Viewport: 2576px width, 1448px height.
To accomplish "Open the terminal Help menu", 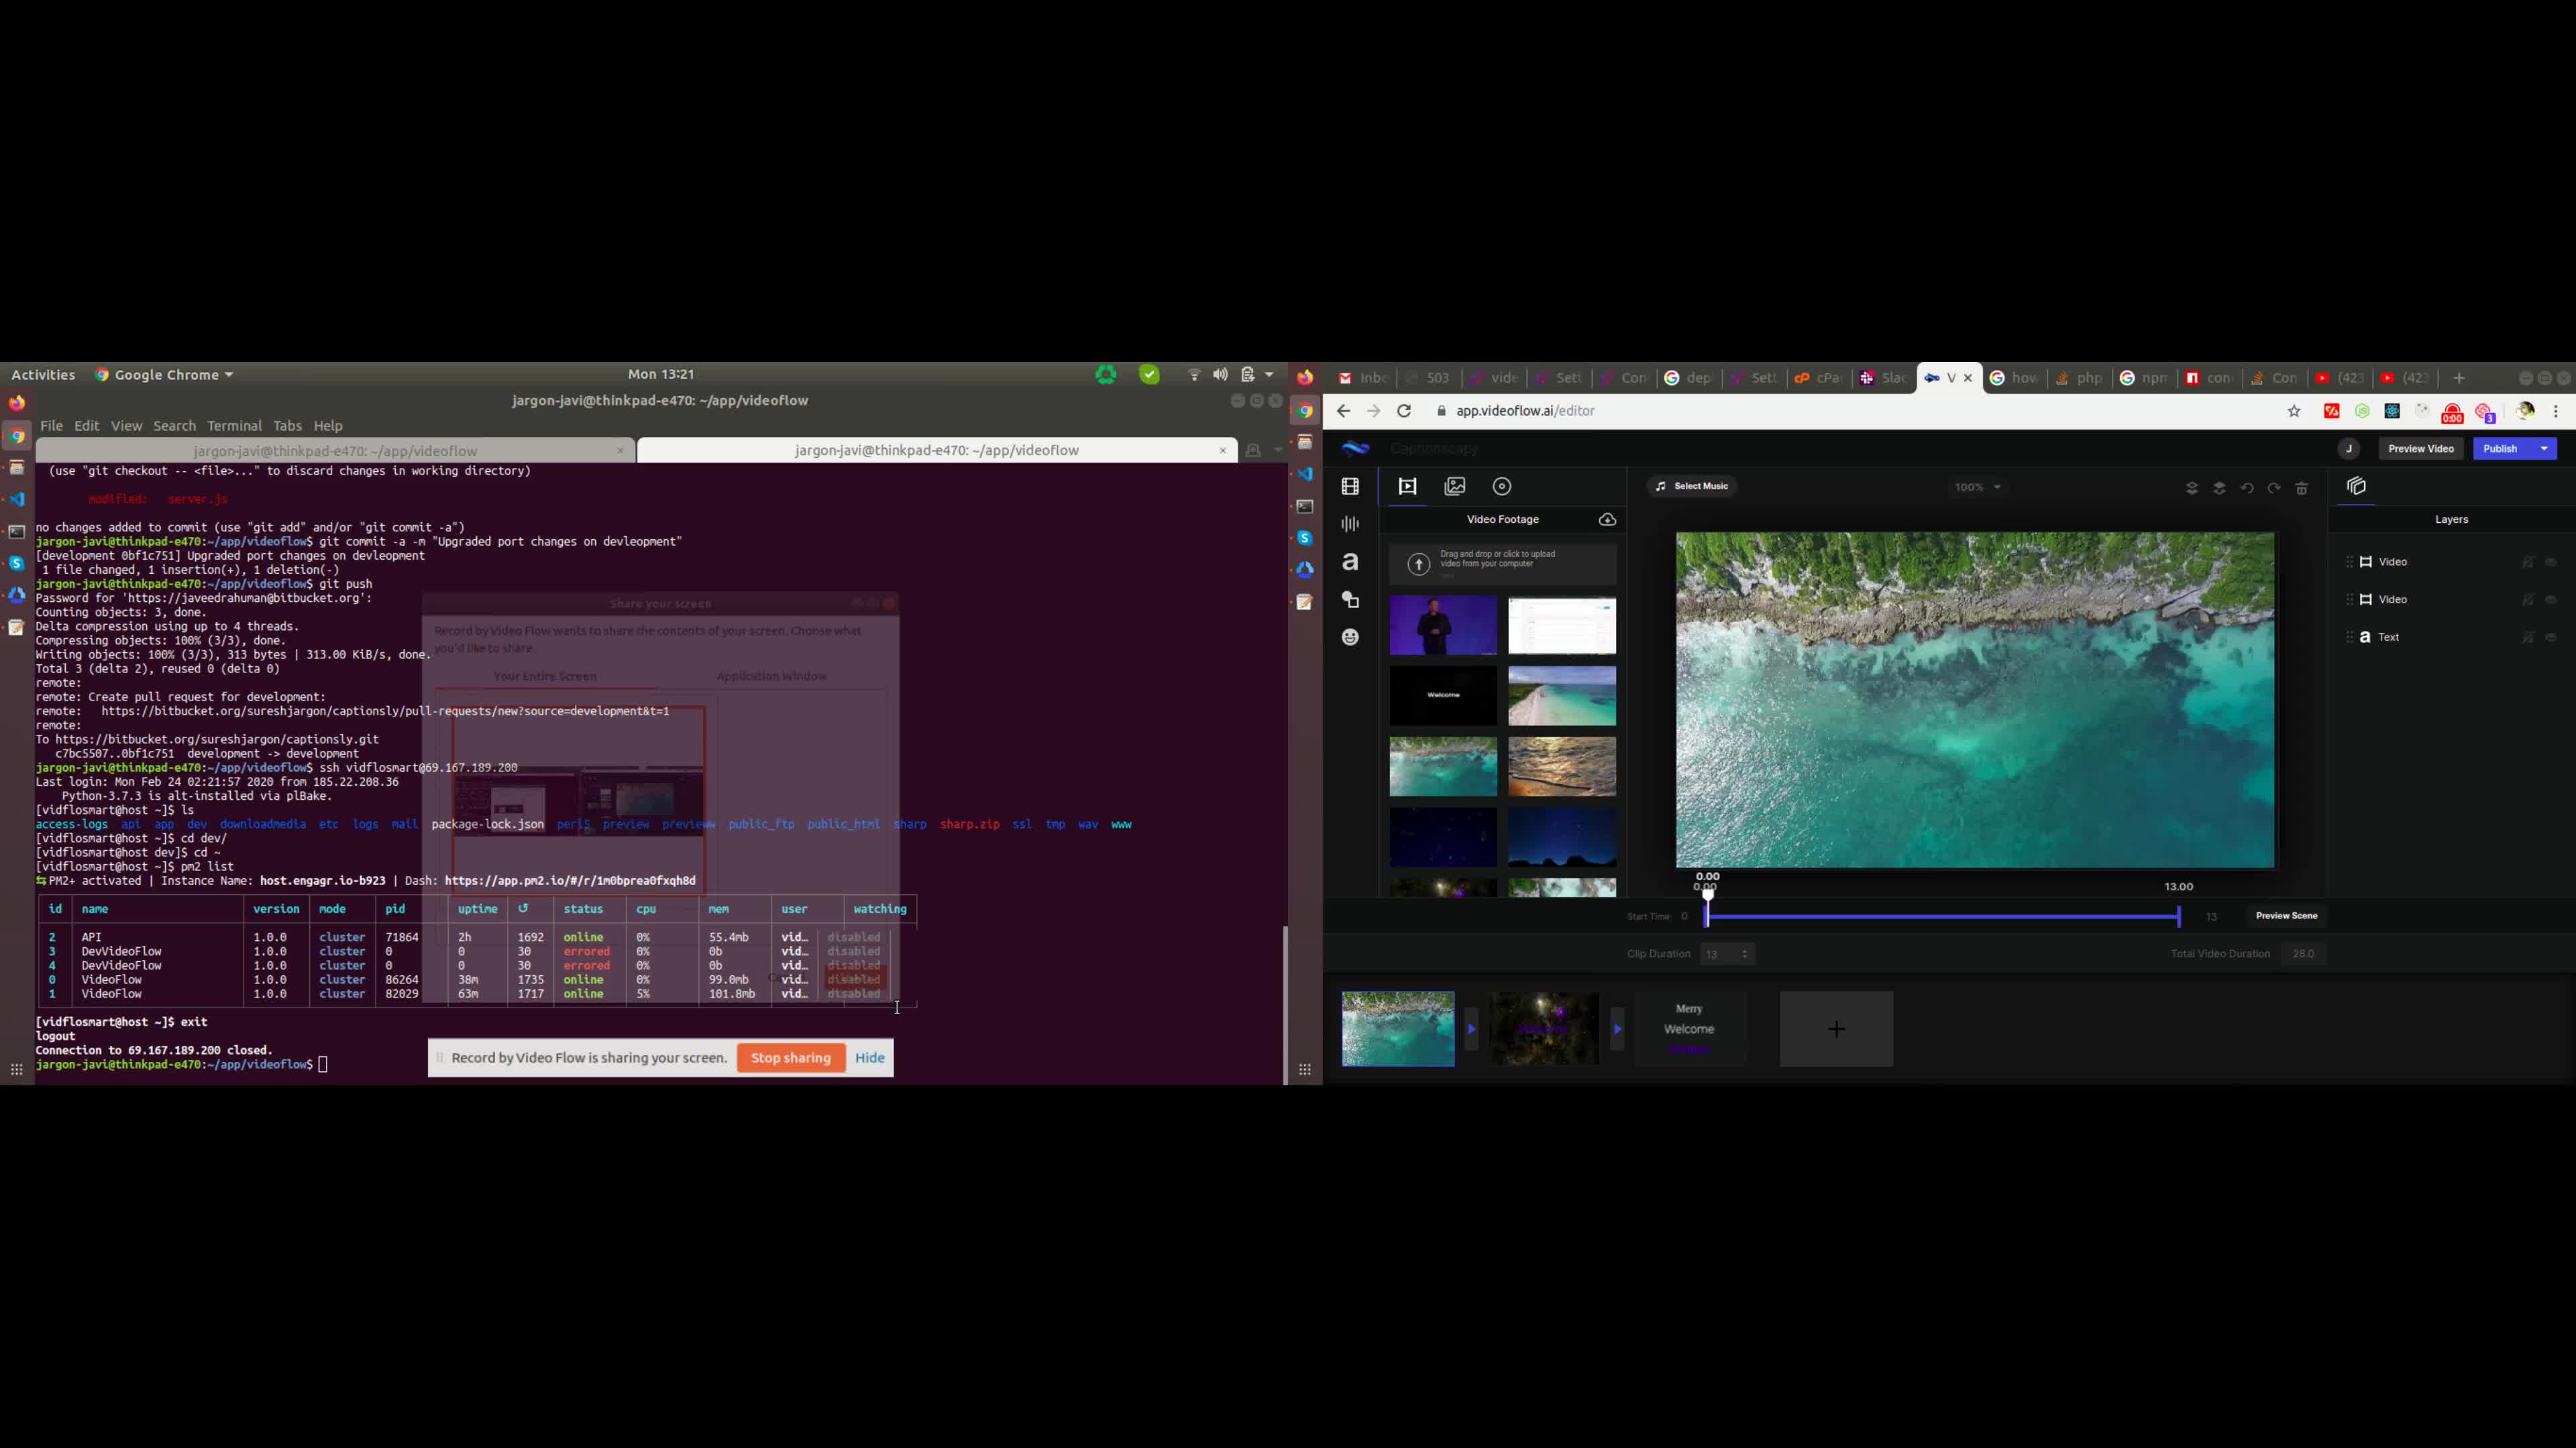I will click(x=327, y=426).
